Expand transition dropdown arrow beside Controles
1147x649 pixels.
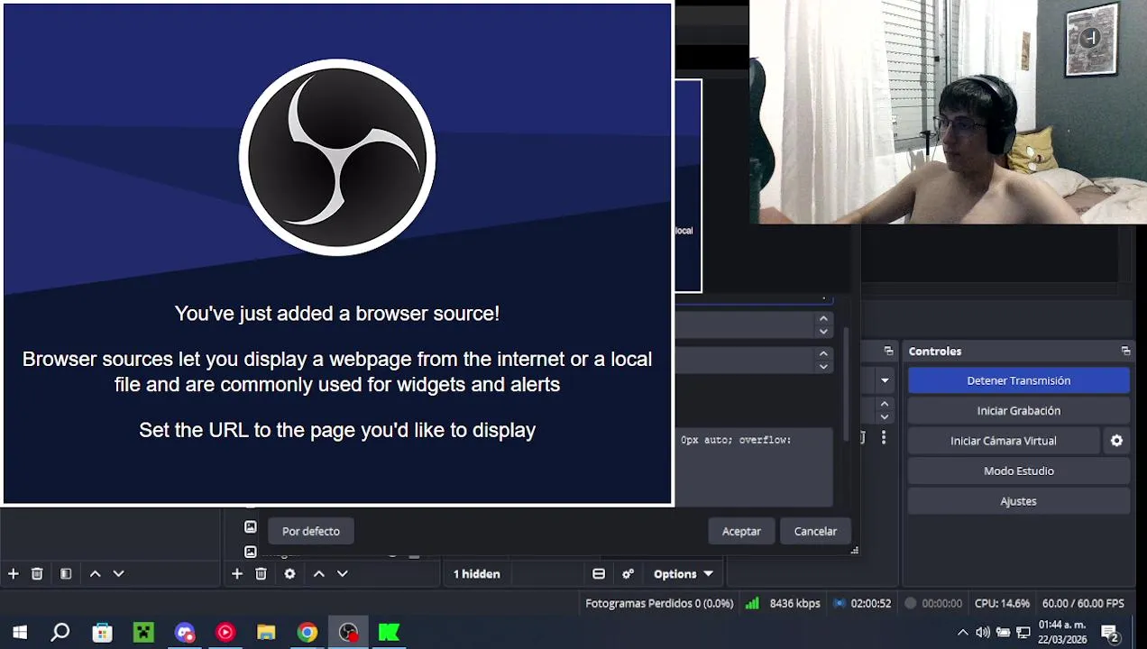point(885,380)
